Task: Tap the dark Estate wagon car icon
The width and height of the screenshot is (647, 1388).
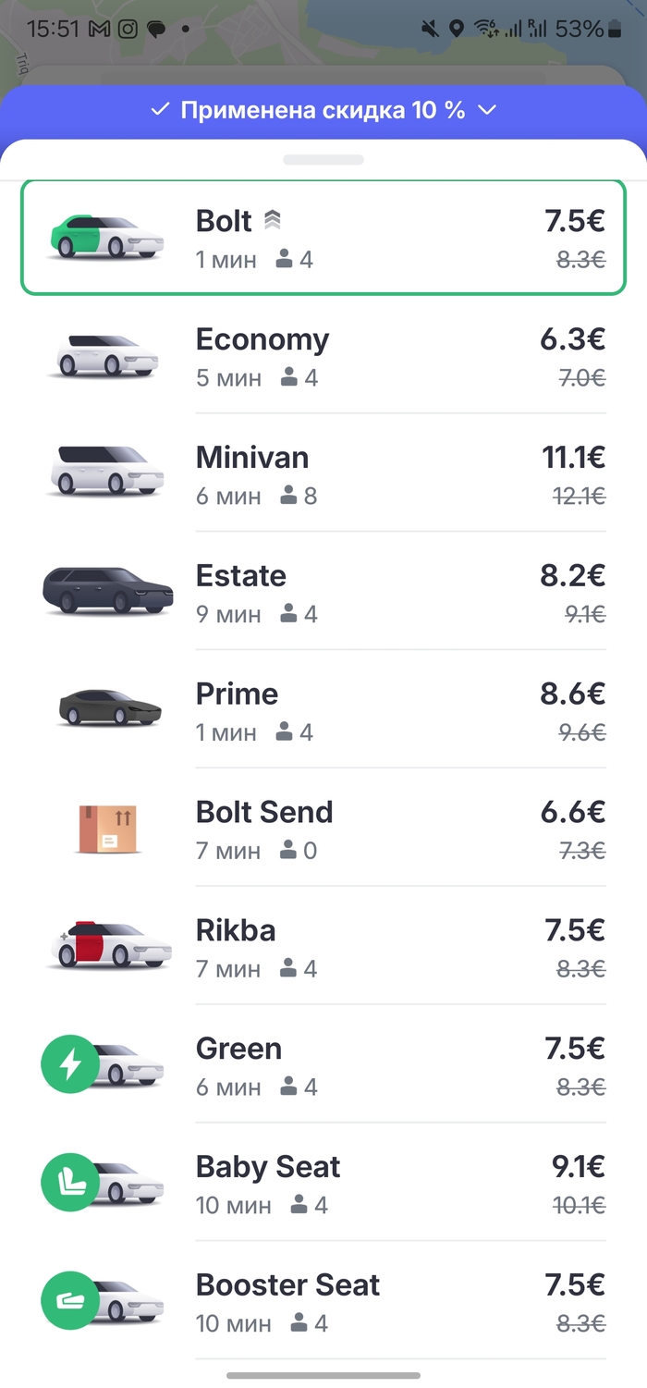Action: tap(108, 590)
